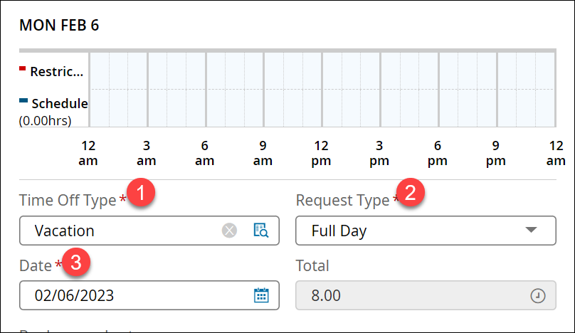Select the 9 am marker on timeline

(263, 153)
